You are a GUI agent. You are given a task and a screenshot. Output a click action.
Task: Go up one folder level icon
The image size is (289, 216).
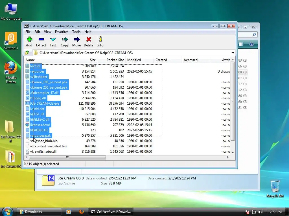[27, 53]
